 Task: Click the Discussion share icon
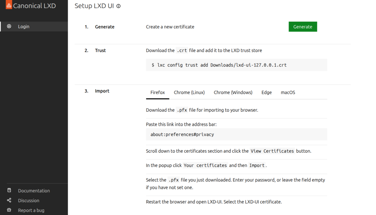coord(9,200)
